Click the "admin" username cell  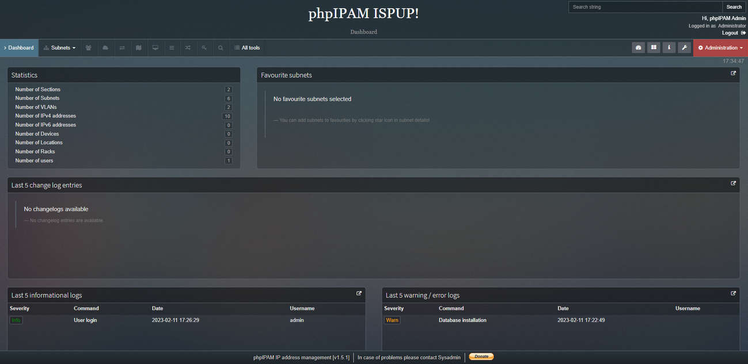[297, 320]
